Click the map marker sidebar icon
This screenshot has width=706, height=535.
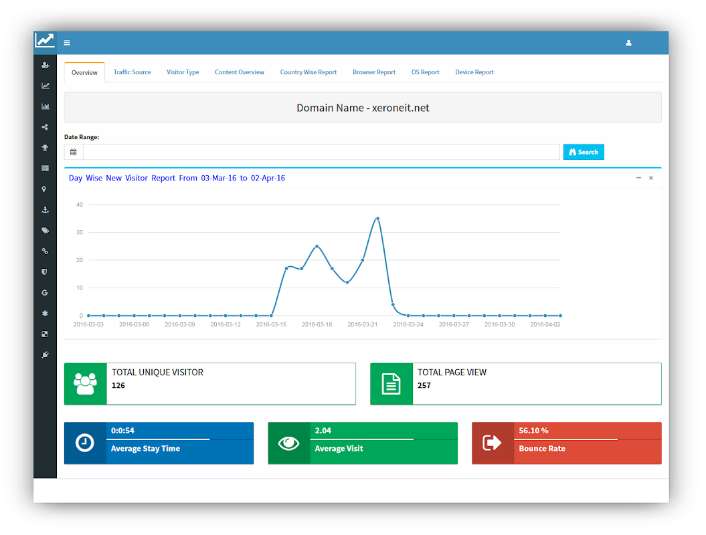click(x=44, y=189)
